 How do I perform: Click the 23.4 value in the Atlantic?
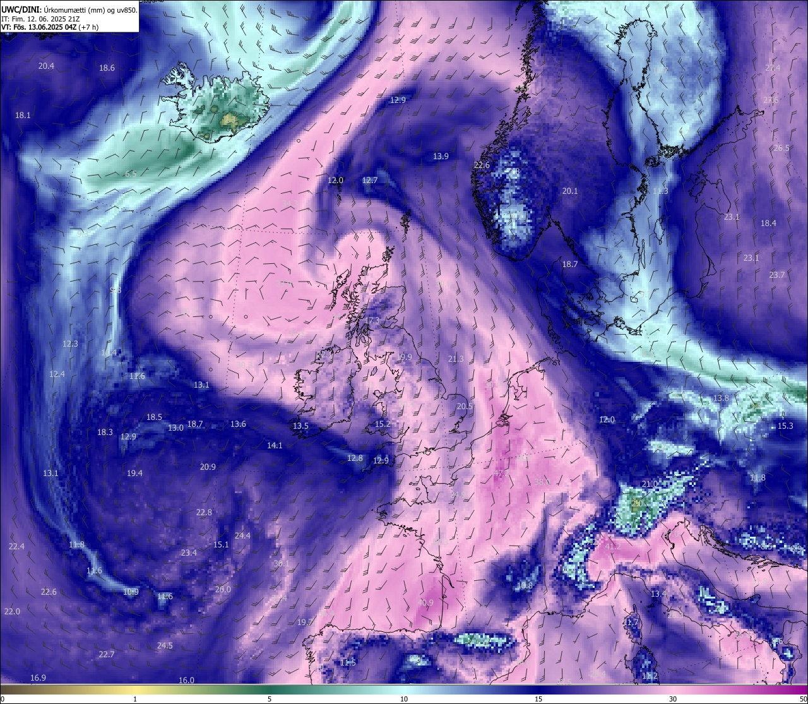pos(189,552)
